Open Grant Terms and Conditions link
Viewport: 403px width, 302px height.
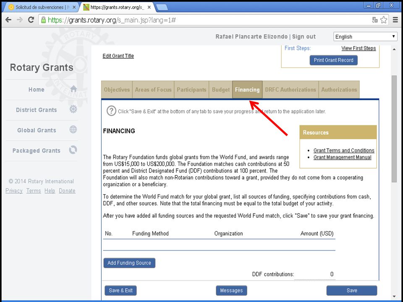(344, 151)
